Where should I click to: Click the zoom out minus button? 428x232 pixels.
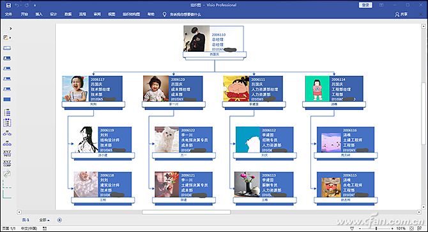[360, 228]
